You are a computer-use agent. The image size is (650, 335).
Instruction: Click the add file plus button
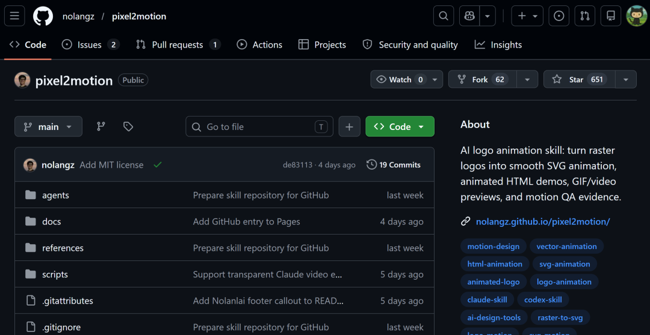coord(350,127)
